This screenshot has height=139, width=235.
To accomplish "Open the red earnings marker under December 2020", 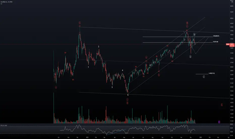I will coord(78,122).
